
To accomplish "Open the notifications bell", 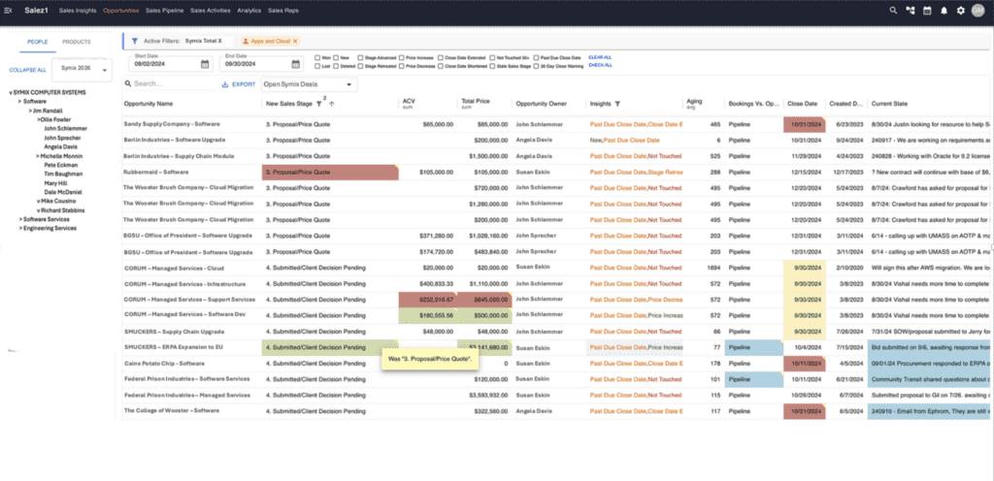I will [x=944, y=11].
